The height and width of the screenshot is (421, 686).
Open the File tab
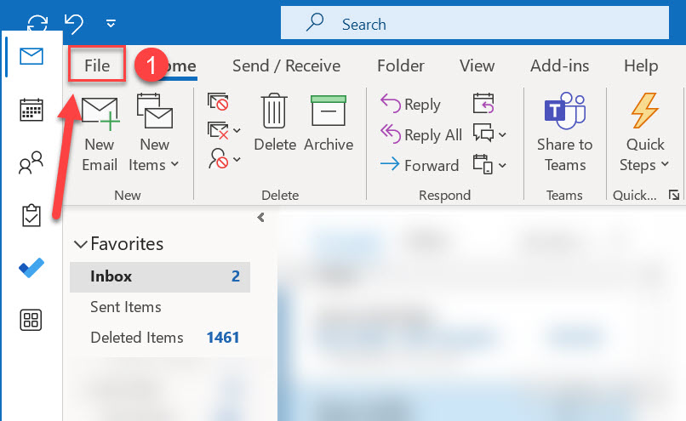click(97, 65)
